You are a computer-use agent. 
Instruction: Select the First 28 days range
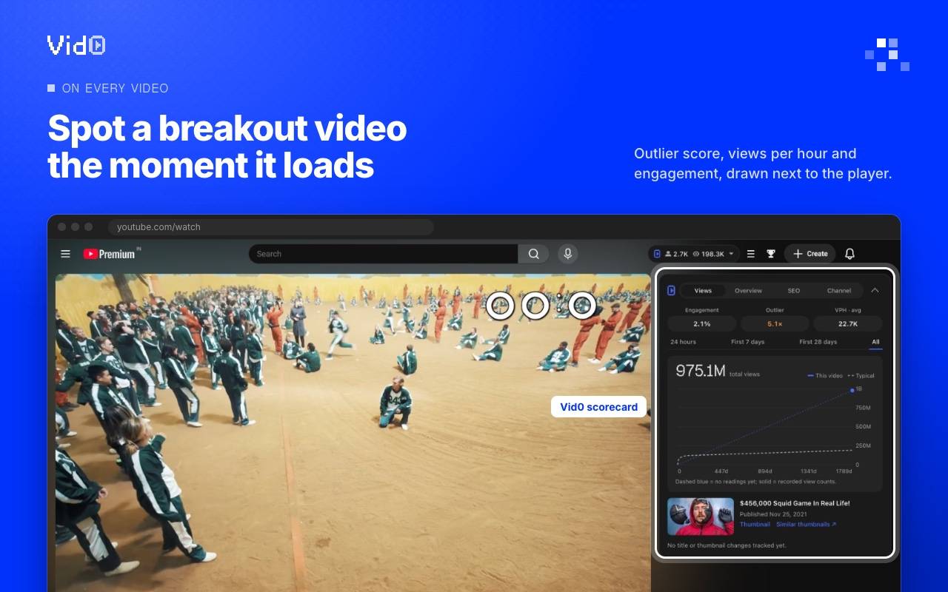pos(818,342)
